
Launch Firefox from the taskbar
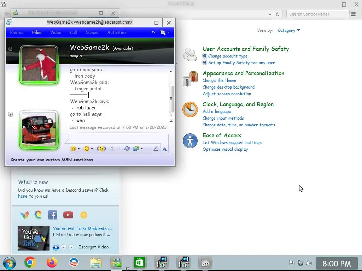(52, 263)
